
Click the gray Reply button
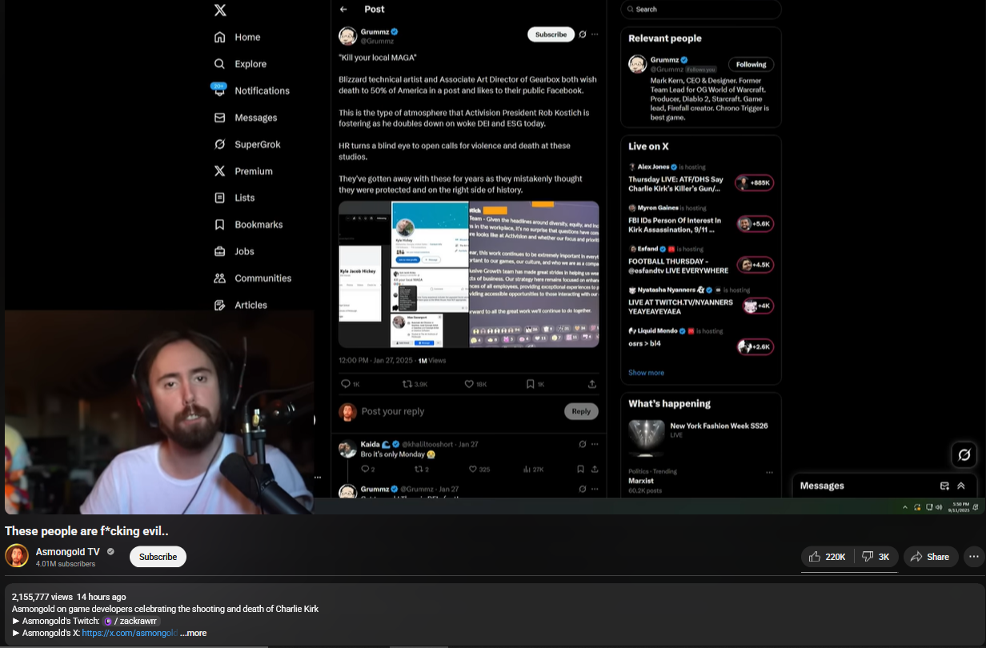(581, 411)
